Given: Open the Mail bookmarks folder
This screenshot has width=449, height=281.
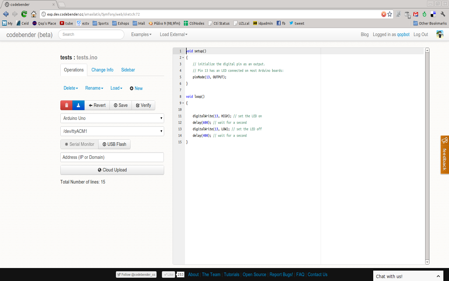Looking at the screenshot, I should 139,23.
